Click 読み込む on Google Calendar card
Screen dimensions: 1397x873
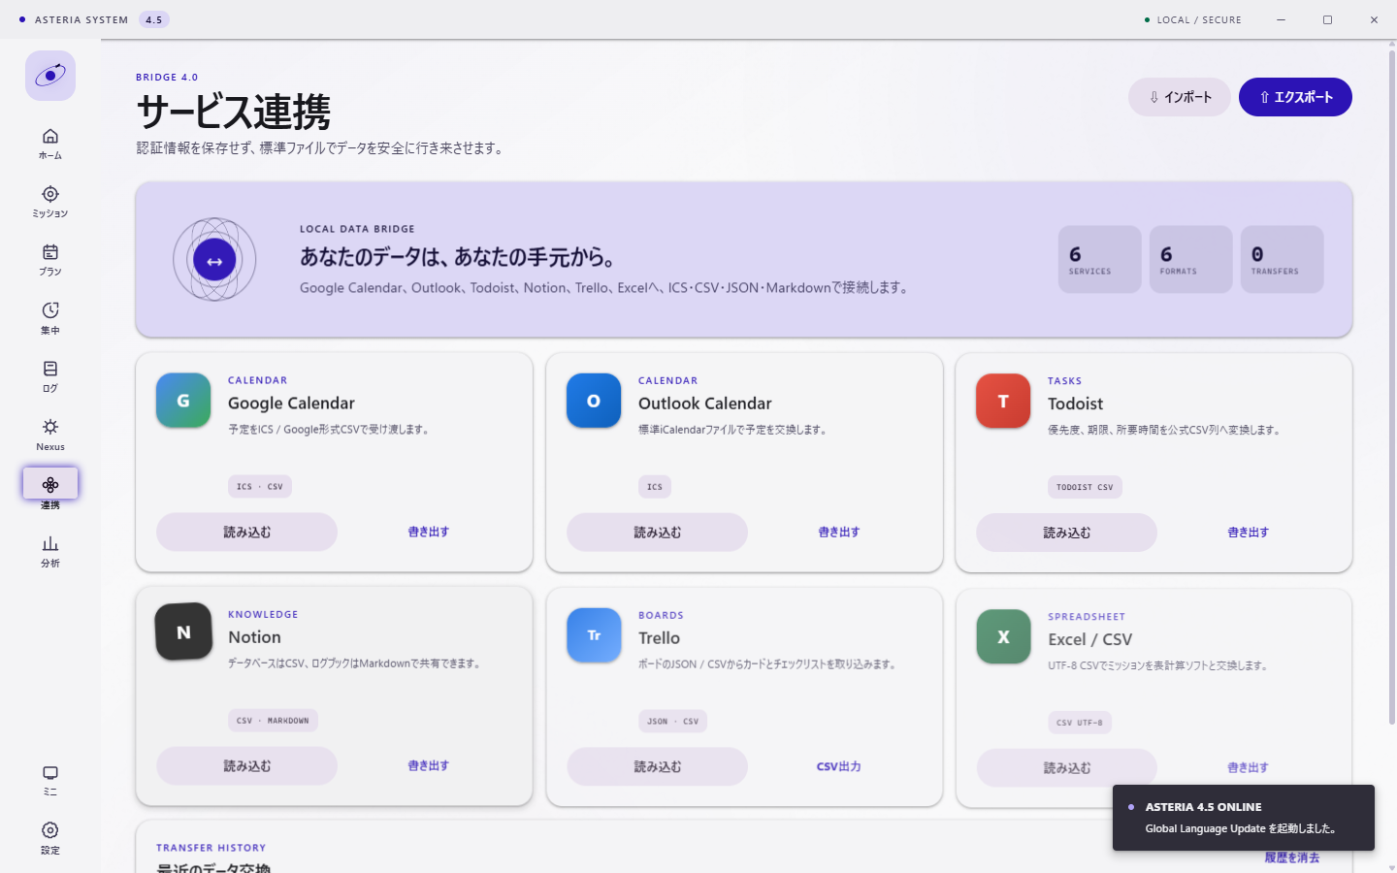(246, 532)
